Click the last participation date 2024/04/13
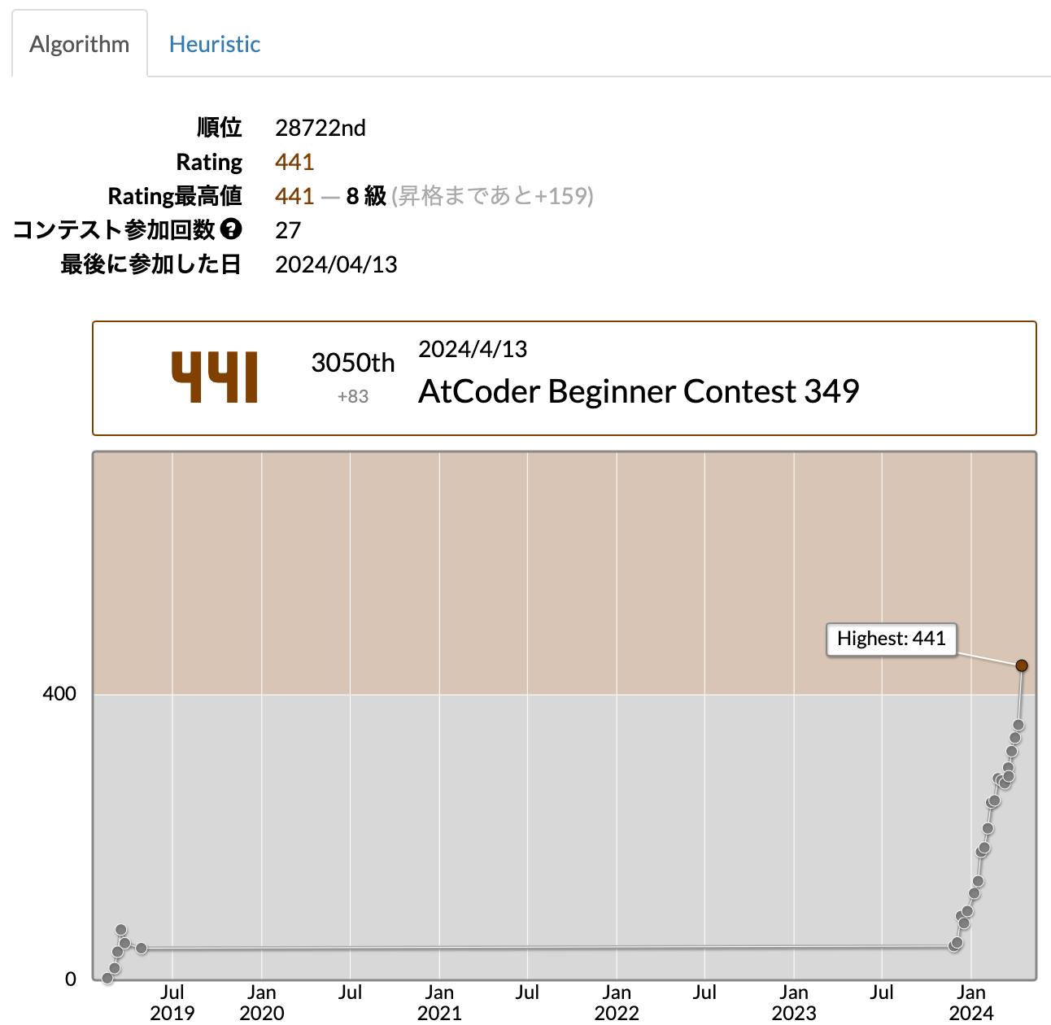 pyautogui.click(x=336, y=264)
